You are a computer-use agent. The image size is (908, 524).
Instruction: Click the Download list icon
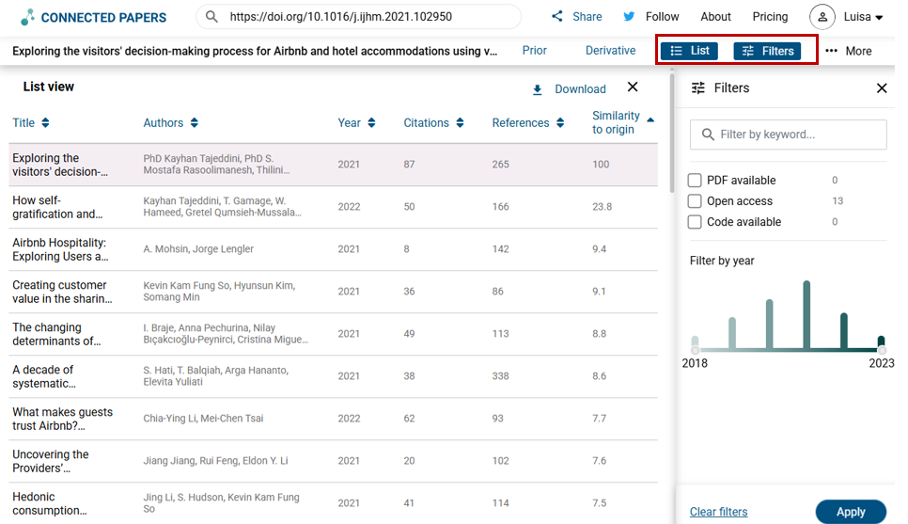pos(538,89)
